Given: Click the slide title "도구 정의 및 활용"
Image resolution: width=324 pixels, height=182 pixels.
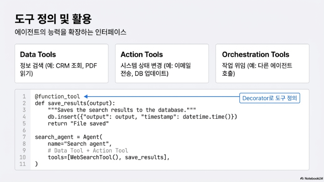Looking at the screenshot, I should pos(53,19).
